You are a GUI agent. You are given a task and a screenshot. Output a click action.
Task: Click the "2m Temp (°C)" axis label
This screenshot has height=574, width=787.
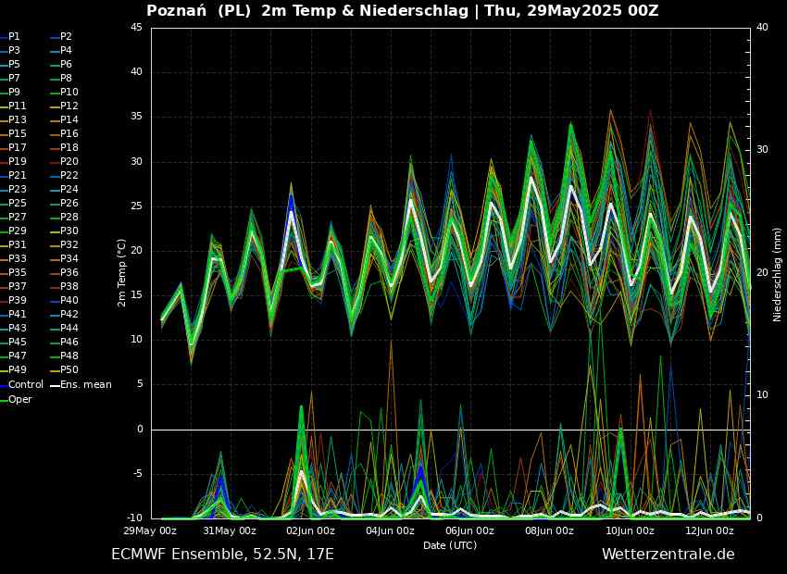tap(121, 273)
